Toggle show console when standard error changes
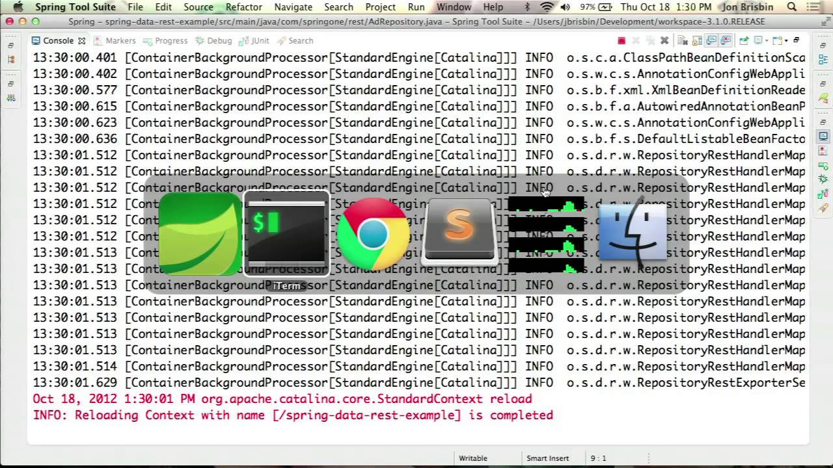833x468 pixels. click(726, 40)
